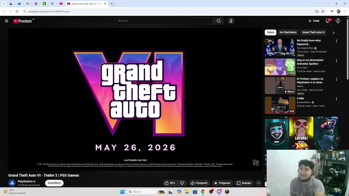
Task: Click the Suscribirse button
Action: tap(54, 183)
